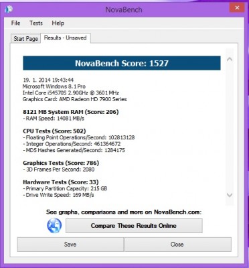The width and height of the screenshot is (249, 268).
Task: Click the Graphics Tests score heading
Action: click(61, 163)
